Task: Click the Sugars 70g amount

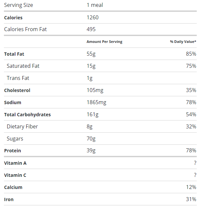Action: tap(91, 139)
